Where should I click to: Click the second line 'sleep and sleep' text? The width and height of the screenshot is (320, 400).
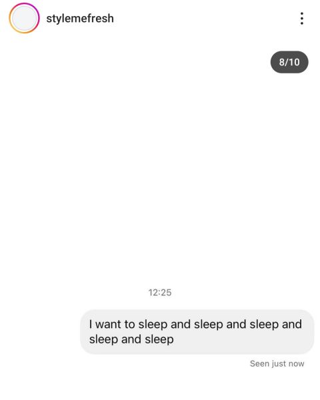coord(131,339)
